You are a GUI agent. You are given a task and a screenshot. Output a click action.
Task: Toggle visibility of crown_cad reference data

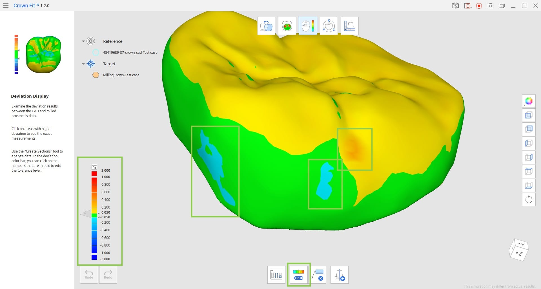96,52
